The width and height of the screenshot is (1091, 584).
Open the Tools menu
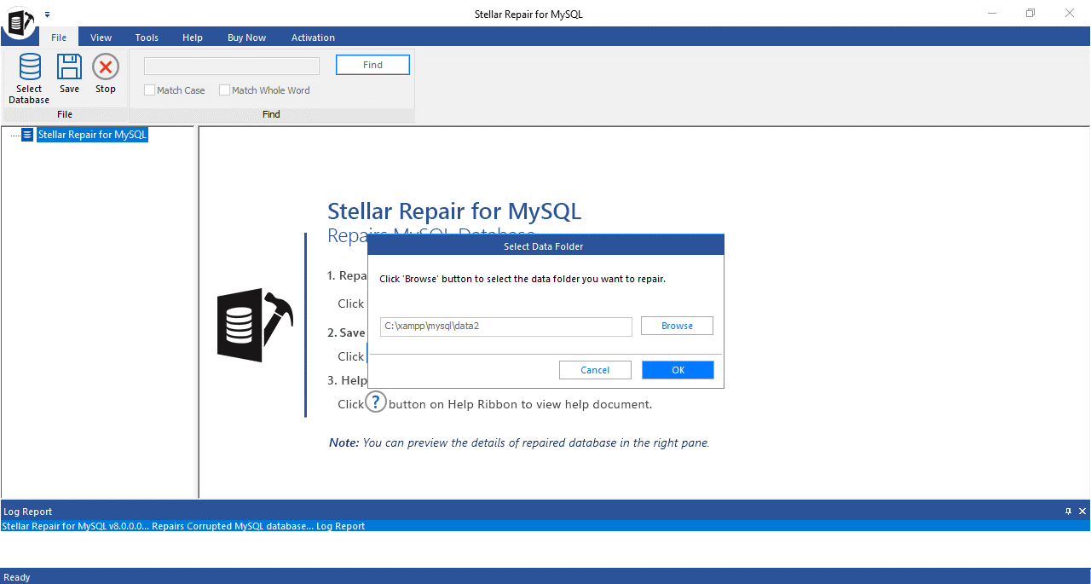click(x=146, y=38)
